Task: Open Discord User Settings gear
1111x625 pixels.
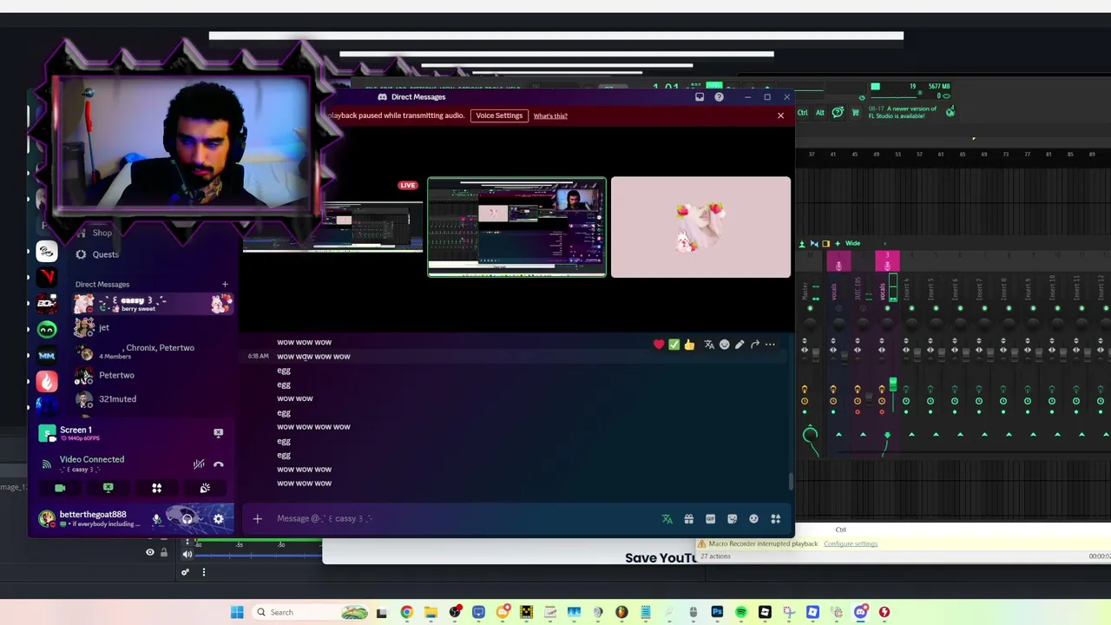Action: (x=218, y=519)
